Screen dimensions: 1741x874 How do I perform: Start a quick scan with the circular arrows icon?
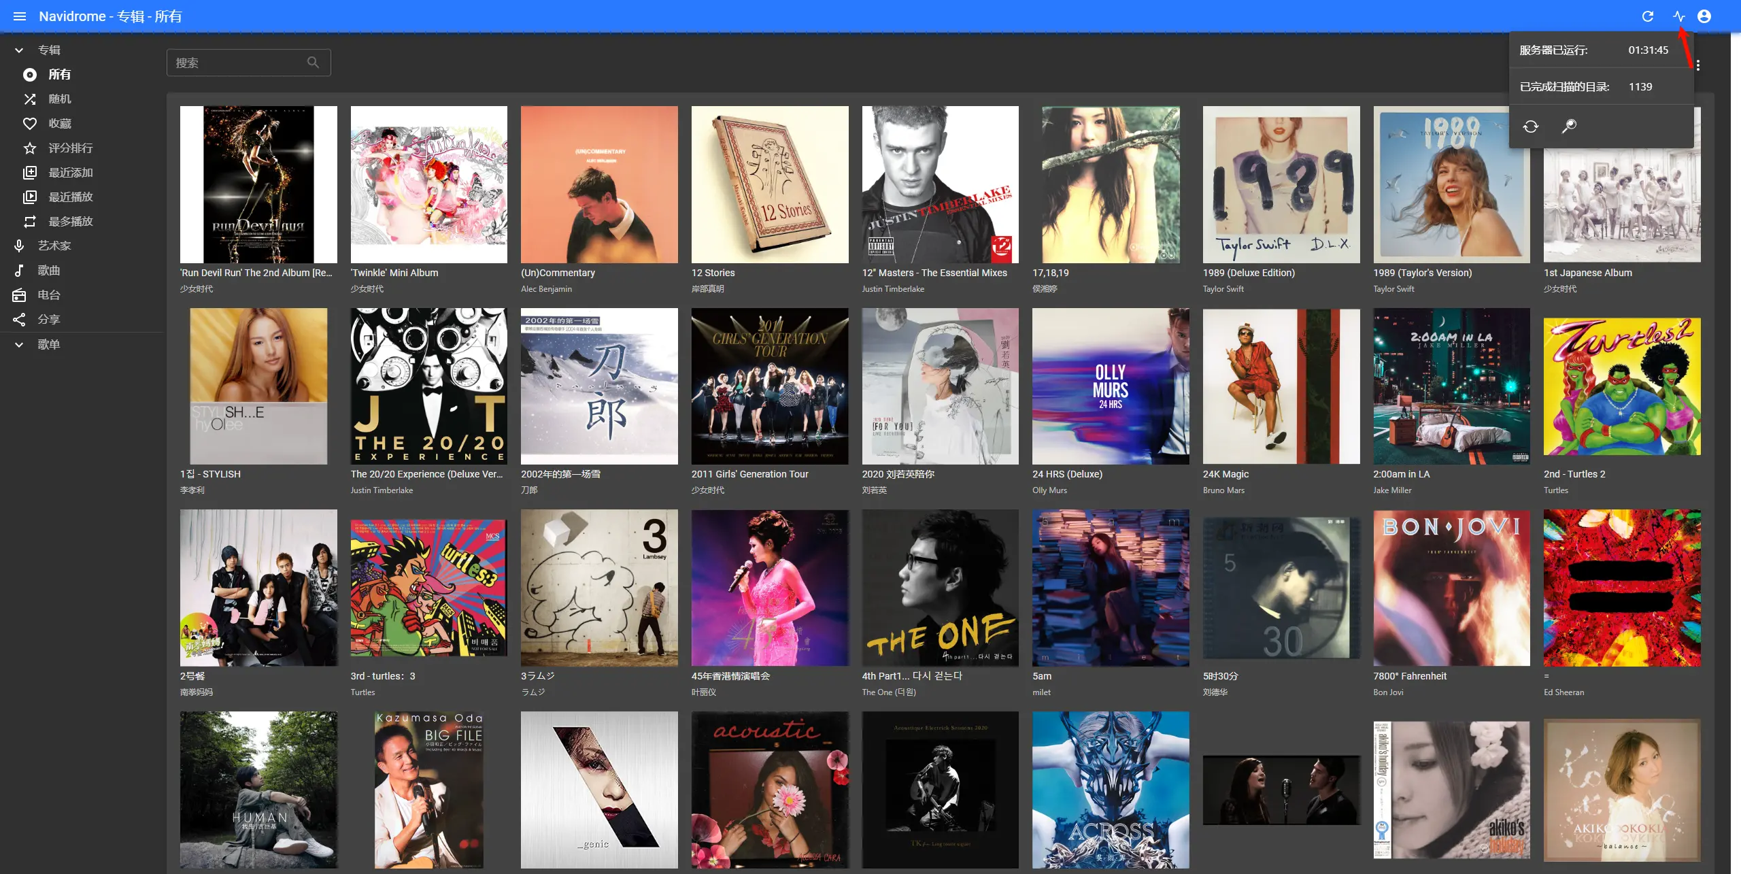(1531, 127)
